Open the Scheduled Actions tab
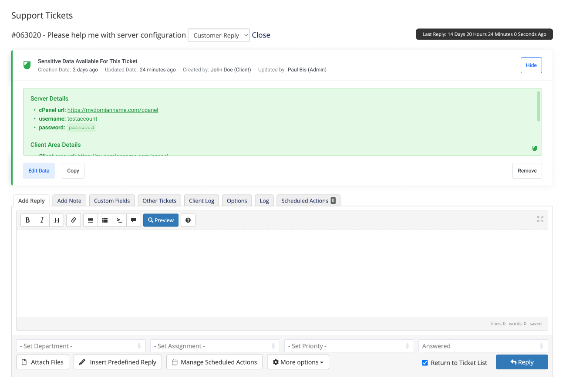Image resolution: width=566 pixels, height=392 pixels. [308, 201]
